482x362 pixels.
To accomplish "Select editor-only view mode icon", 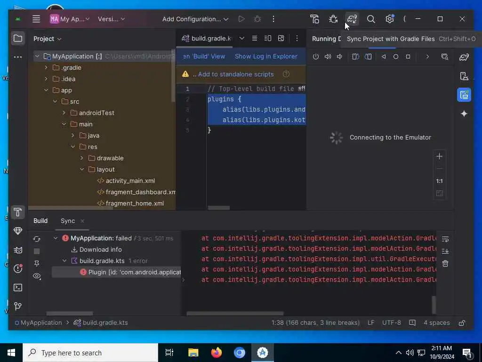I will 255,39.
